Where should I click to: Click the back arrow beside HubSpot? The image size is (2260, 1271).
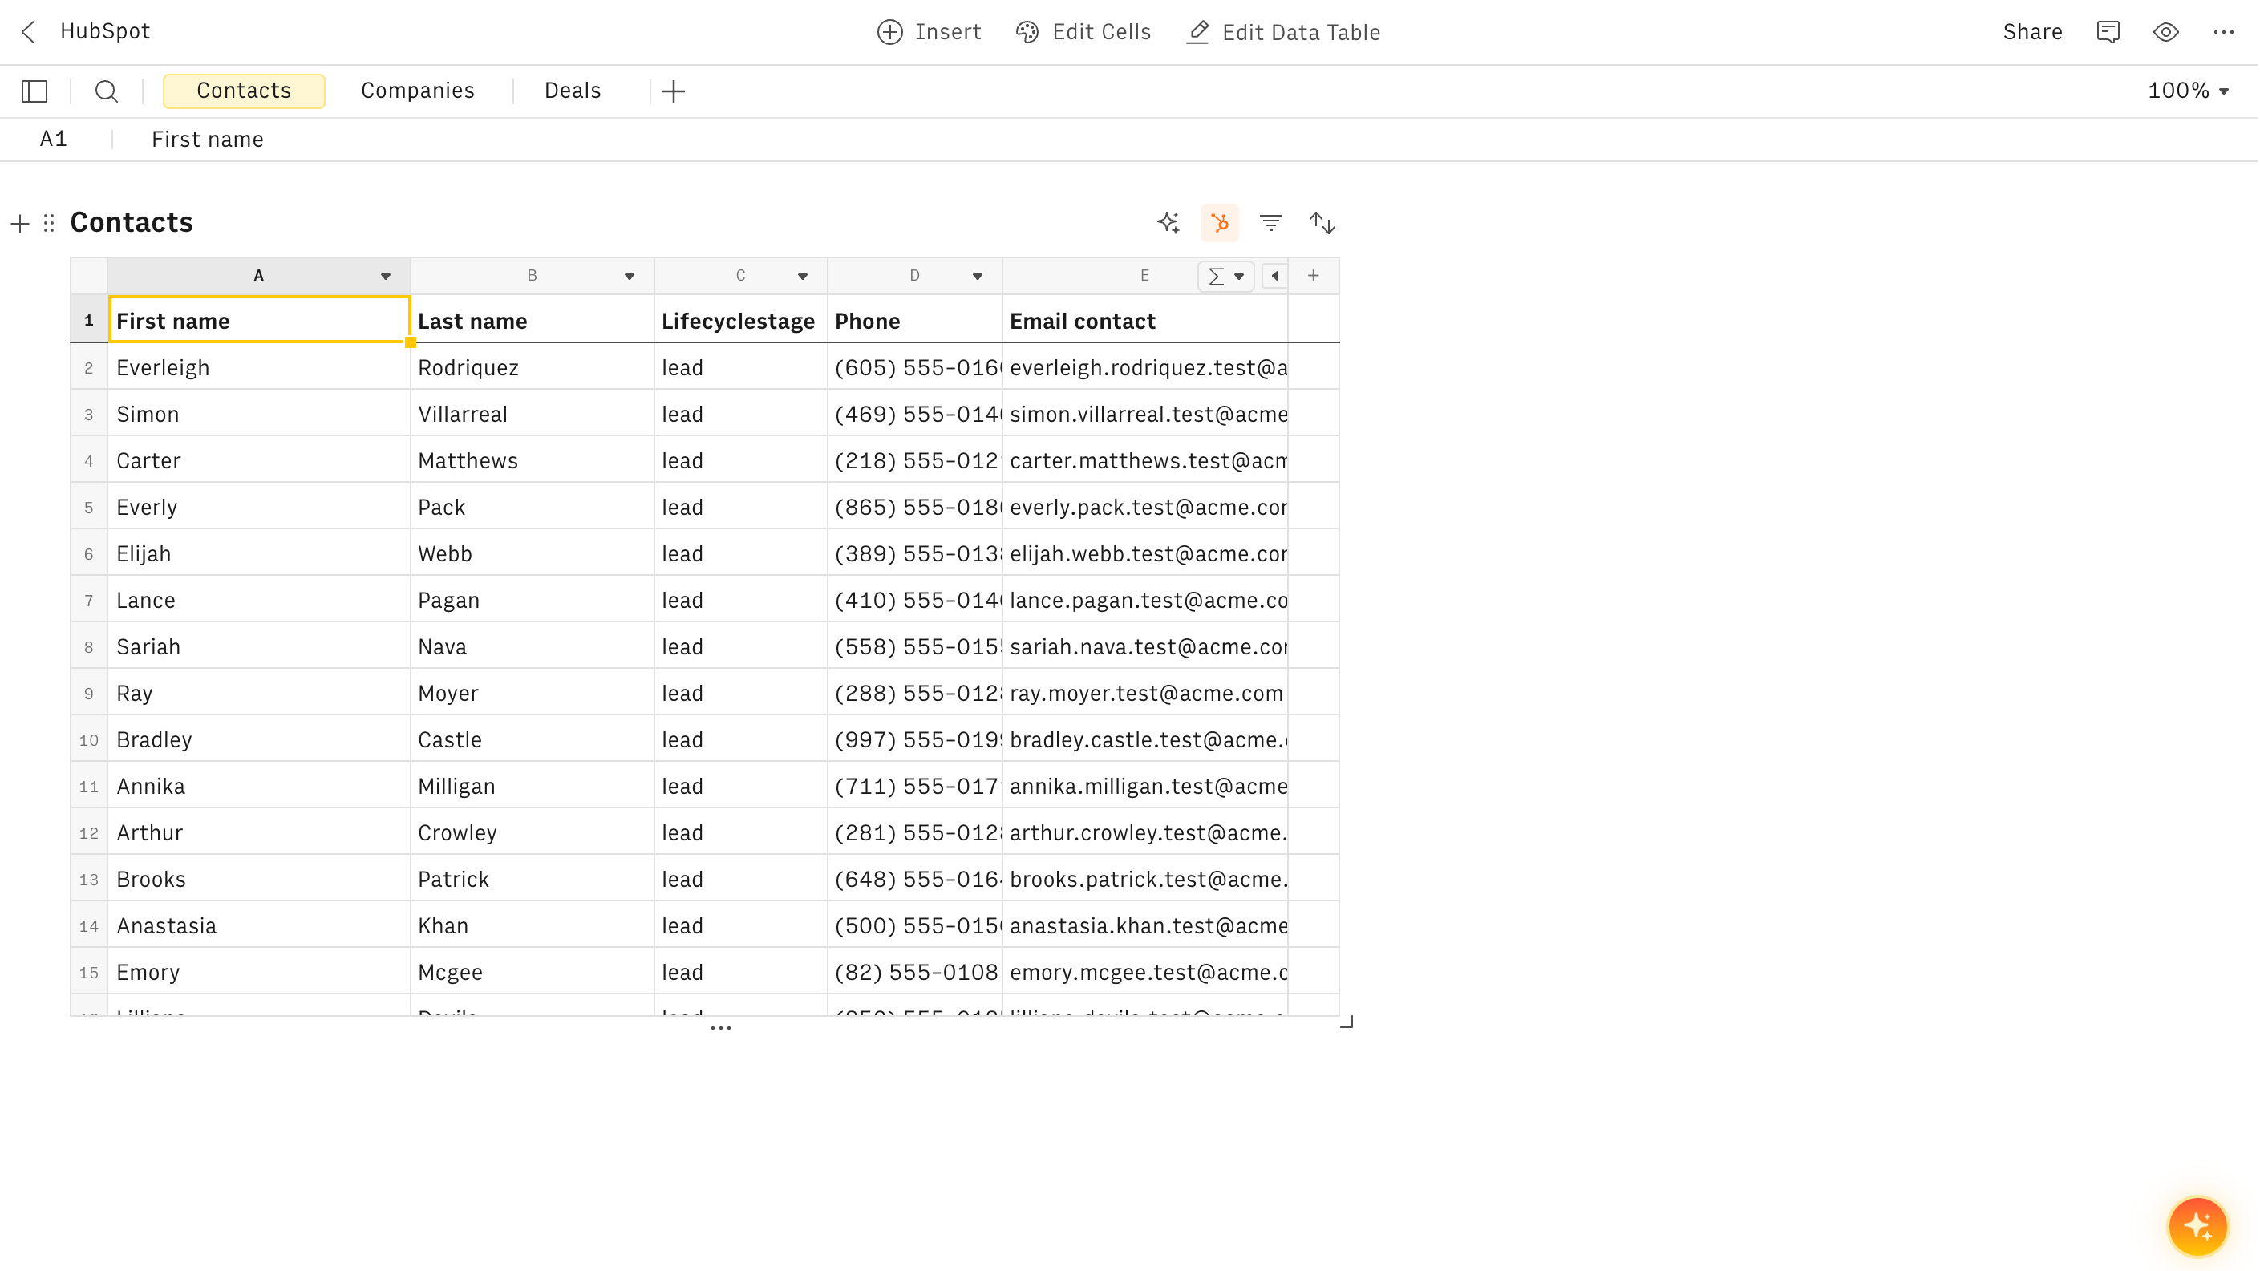click(x=28, y=32)
